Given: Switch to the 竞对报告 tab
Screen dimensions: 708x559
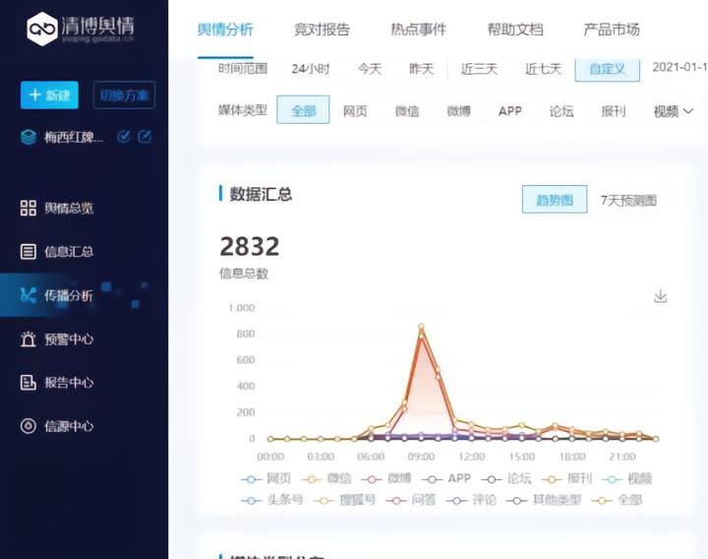Looking at the screenshot, I should tap(322, 30).
